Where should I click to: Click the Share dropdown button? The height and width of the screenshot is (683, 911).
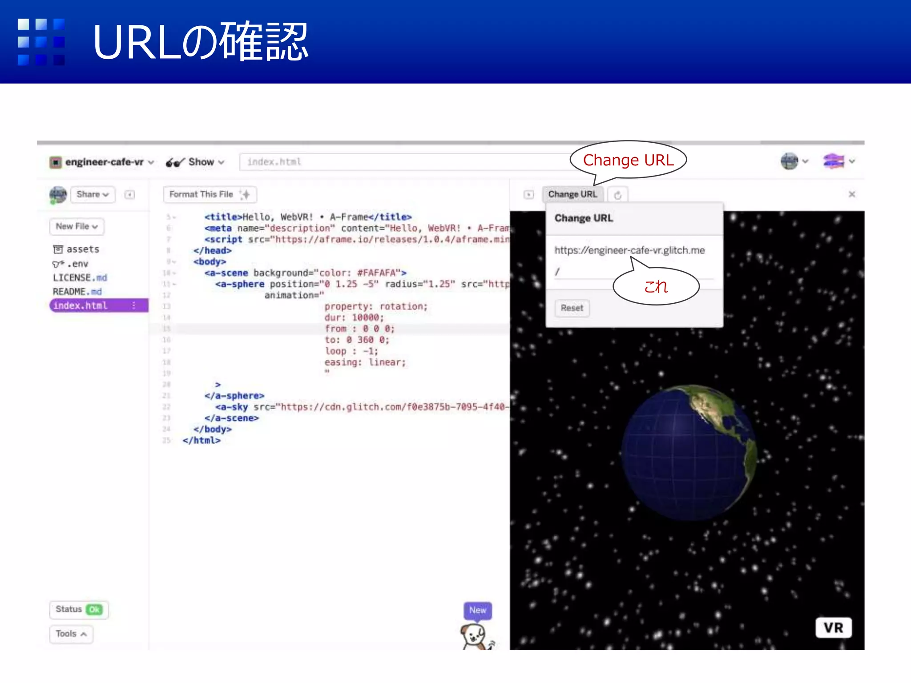(93, 194)
